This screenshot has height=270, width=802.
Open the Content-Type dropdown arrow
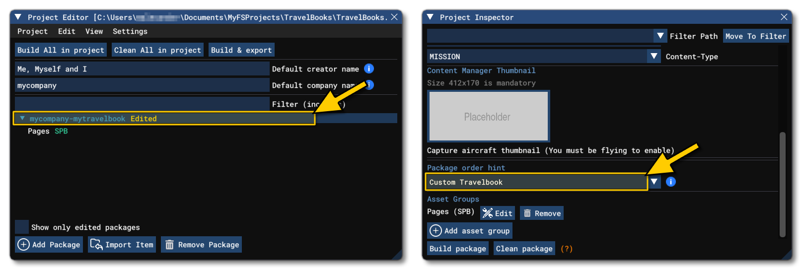654,56
